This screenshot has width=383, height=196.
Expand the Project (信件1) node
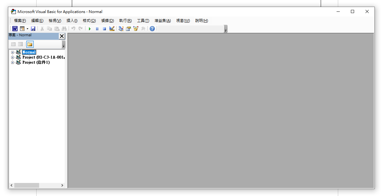(x=13, y=62)
